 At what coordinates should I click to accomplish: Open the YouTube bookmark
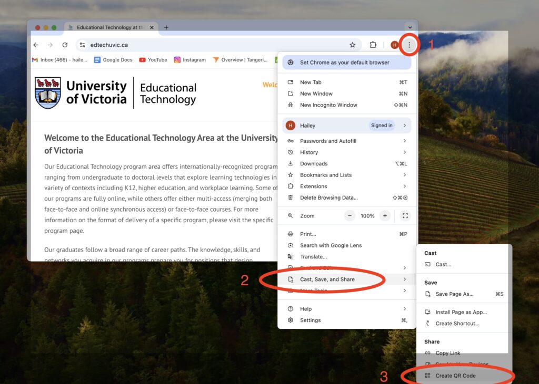[x=153, y=60]
